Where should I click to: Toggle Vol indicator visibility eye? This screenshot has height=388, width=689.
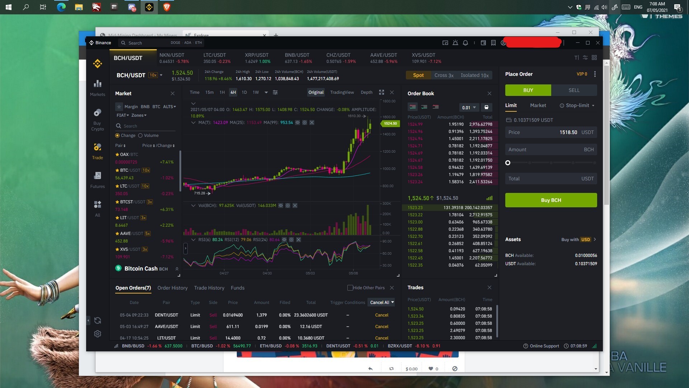pos(281,205)
